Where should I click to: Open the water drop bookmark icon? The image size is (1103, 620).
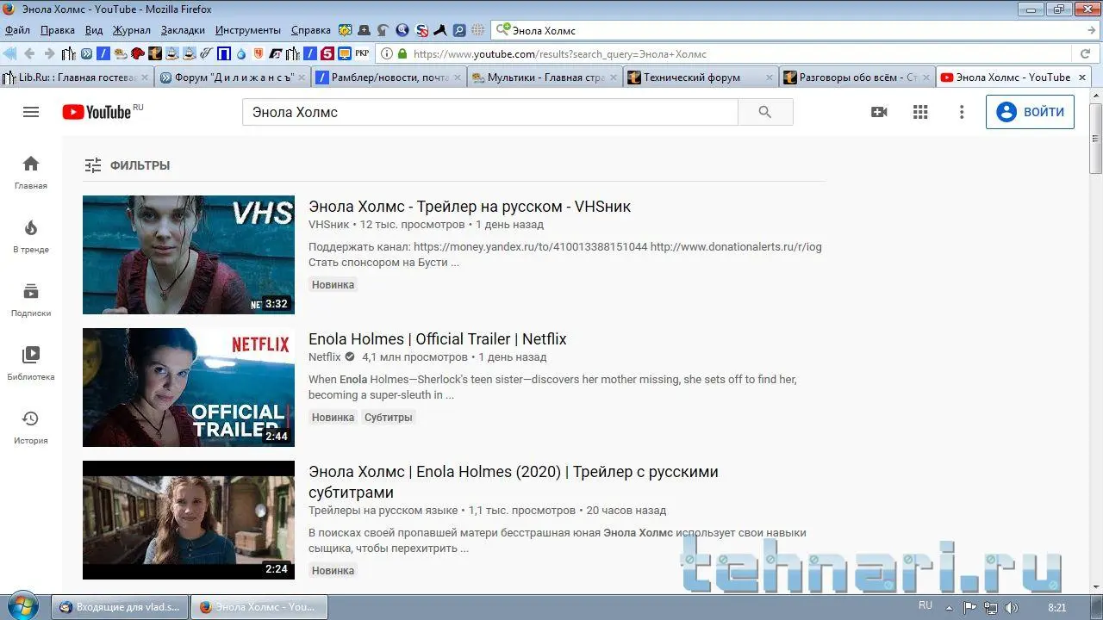click(x=241, y=53)
